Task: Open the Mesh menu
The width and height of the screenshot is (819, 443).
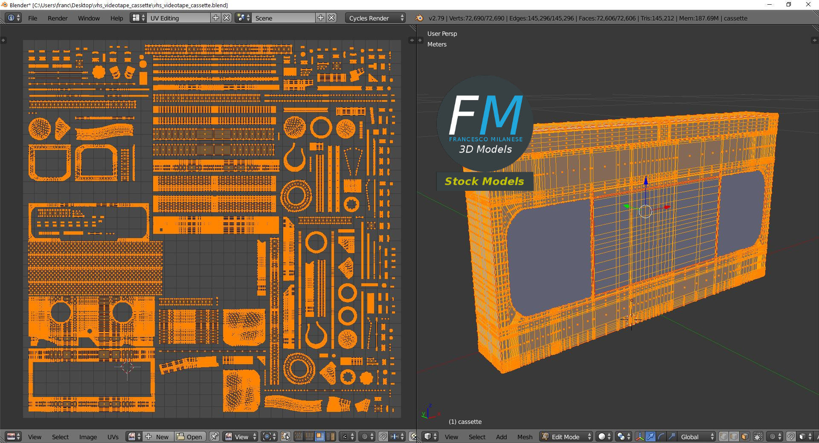Action: pyautogui.click(x=525, y=437)
